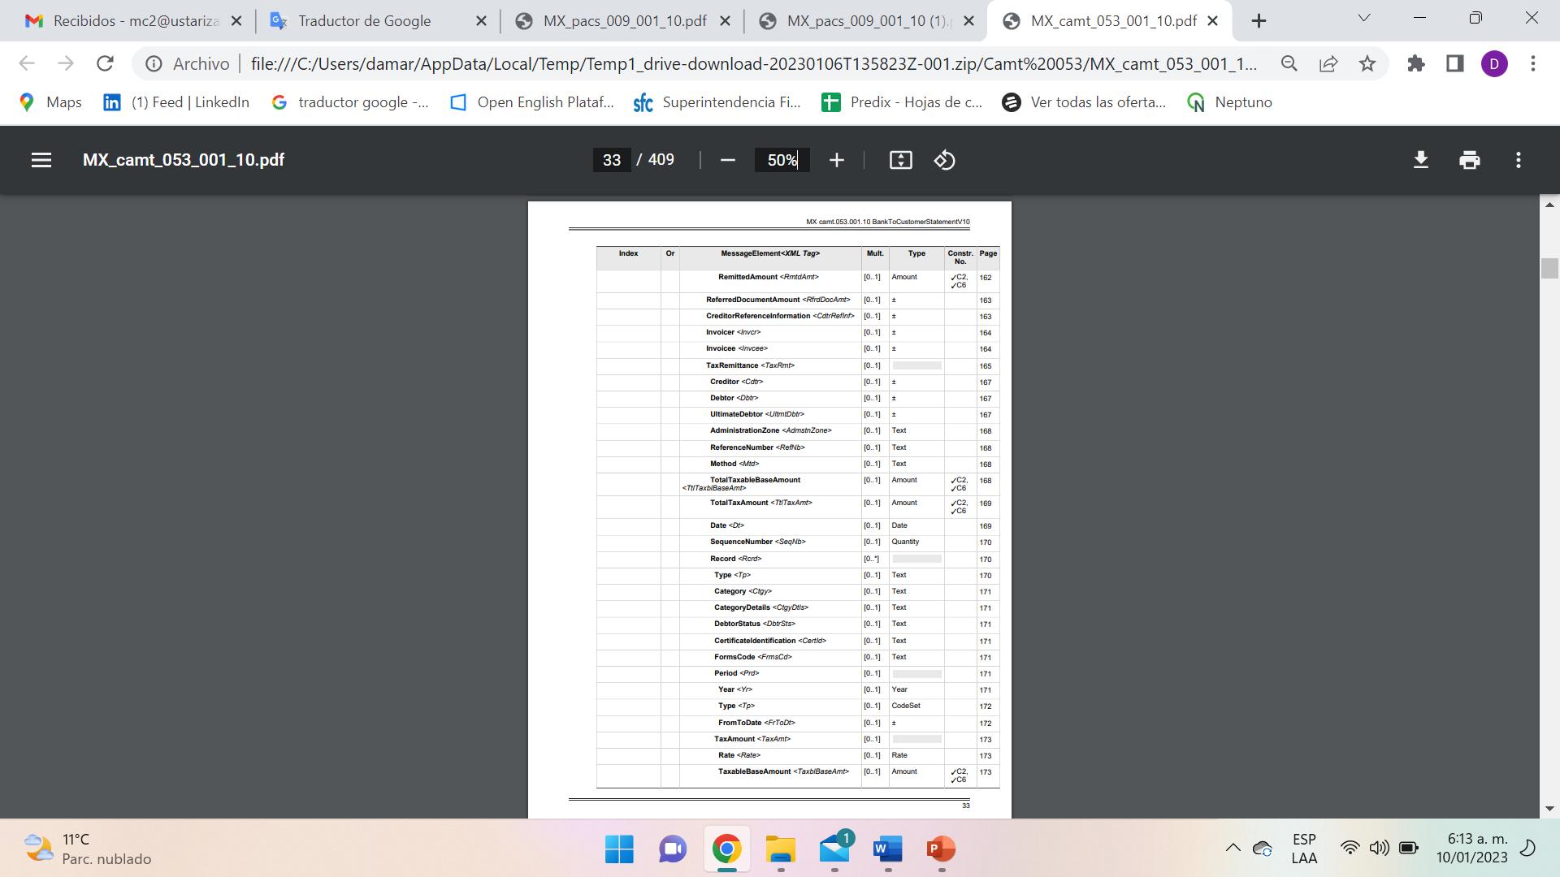This screenshot has height=877, width=1560.
Task: Toggle the browser side panel
Action: [1454, 63]
